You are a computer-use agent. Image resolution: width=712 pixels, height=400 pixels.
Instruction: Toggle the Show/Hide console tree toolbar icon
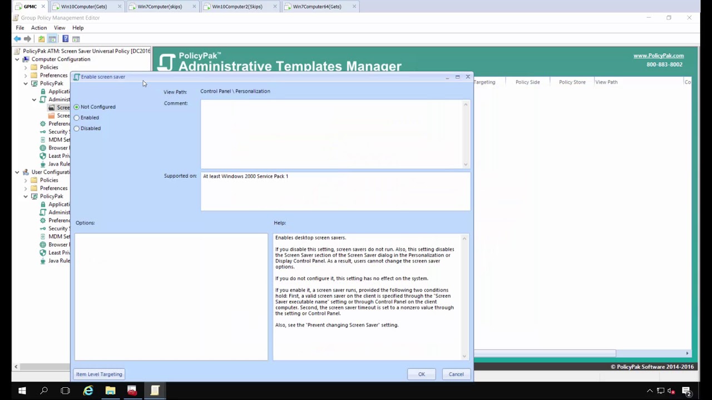pyautogui.click(x=52, y=39)
